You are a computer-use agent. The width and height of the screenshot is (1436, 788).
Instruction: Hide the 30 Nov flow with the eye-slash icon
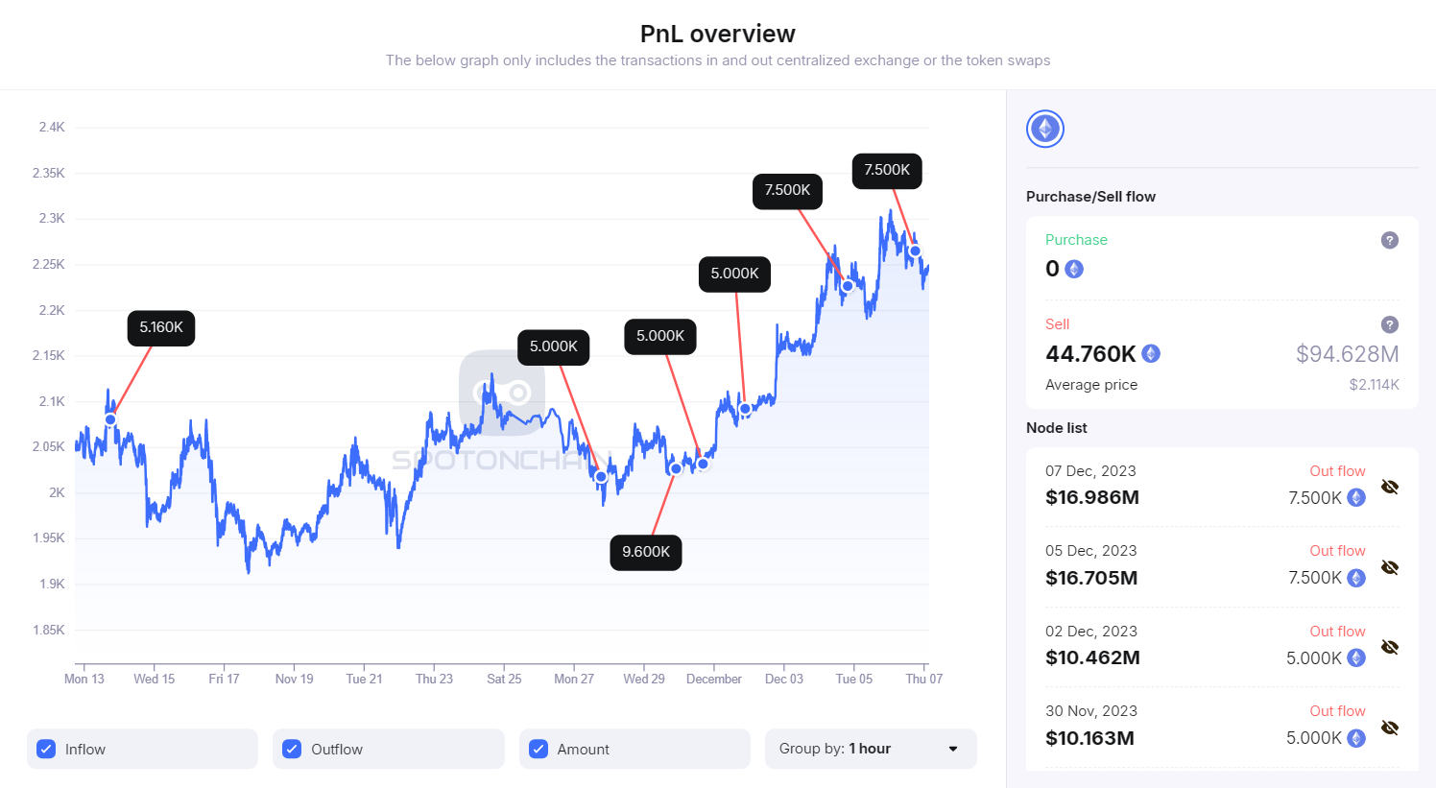pyautogui.click(x=1390, y=727)
